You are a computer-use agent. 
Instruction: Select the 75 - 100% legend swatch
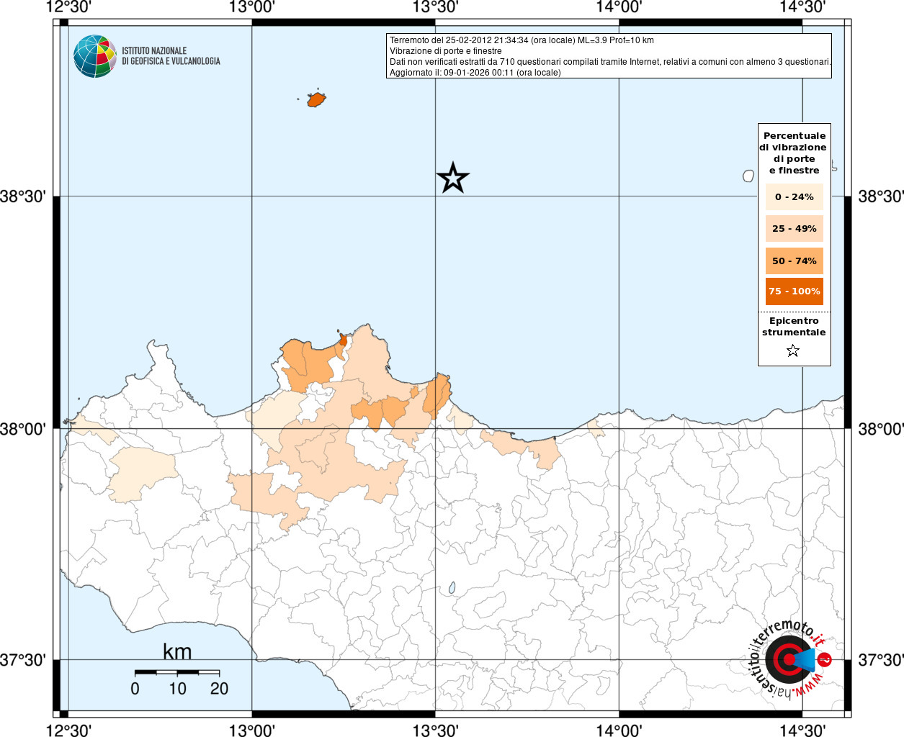pyautogui.click(x=794, y=291)
